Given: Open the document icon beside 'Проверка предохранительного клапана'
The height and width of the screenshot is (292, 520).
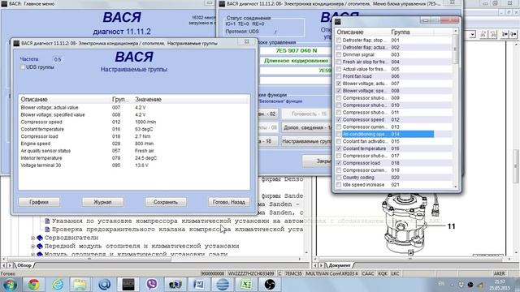Looking at the screenshot, I should (x=47, y=229).
